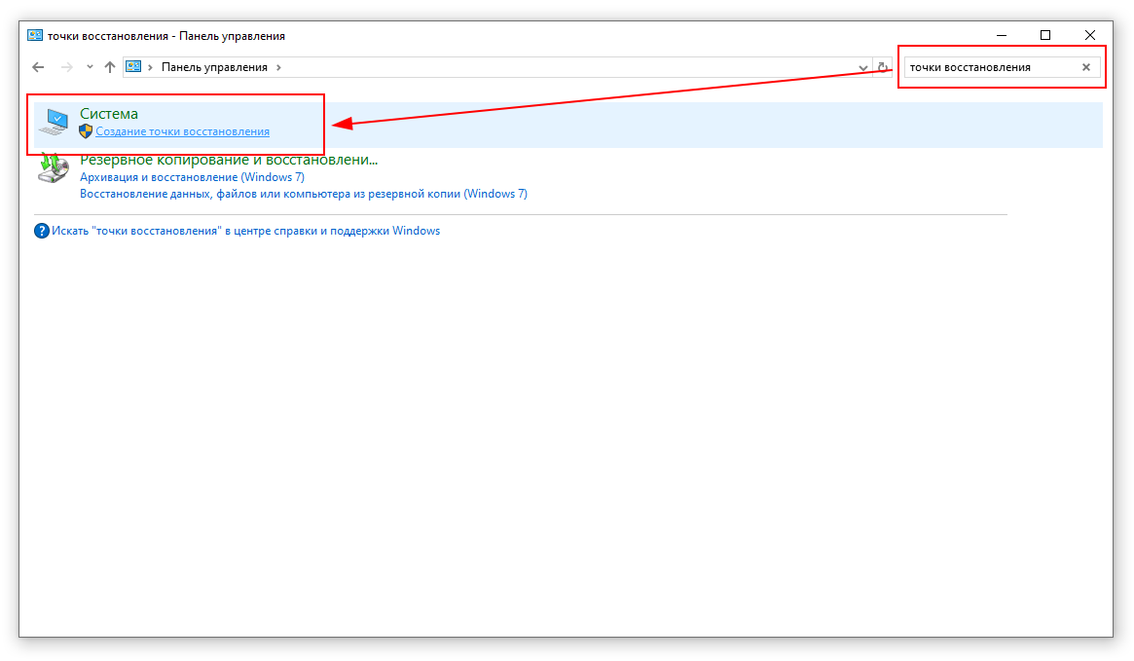Open Архивация и восстановление (Windows 7)
Image resolution: width=1134 pixels, height=661 pixels.
(x=192, y=177)
